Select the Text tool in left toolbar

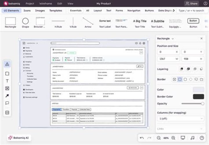click(x=7, y=81)
